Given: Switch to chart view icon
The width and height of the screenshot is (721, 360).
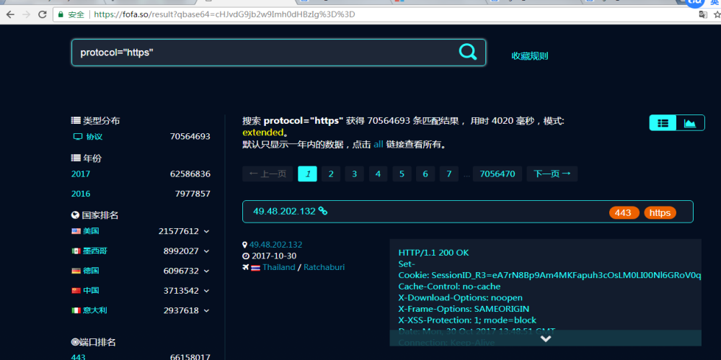Looking at the screenshot, I should (690, 122).
